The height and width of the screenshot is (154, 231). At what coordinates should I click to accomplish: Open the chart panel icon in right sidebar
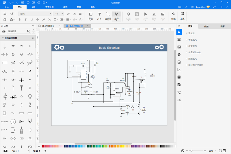point(179,70)
